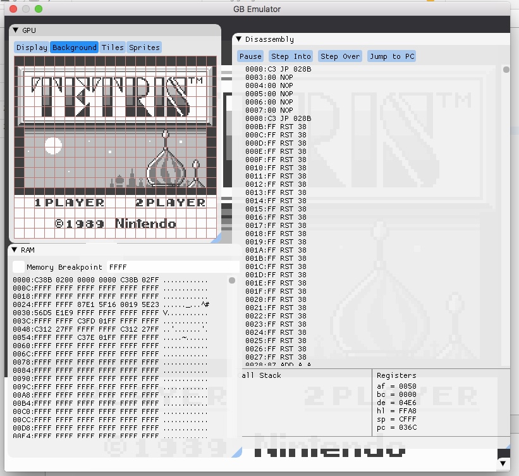Select disassembly line 0010:FF RST 38

[x=276, y=168]
